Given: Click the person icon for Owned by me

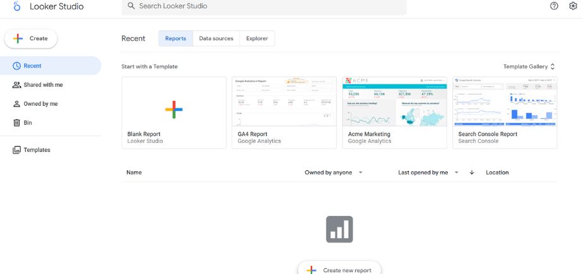Looking at the screenshot, I should (16, 104).
